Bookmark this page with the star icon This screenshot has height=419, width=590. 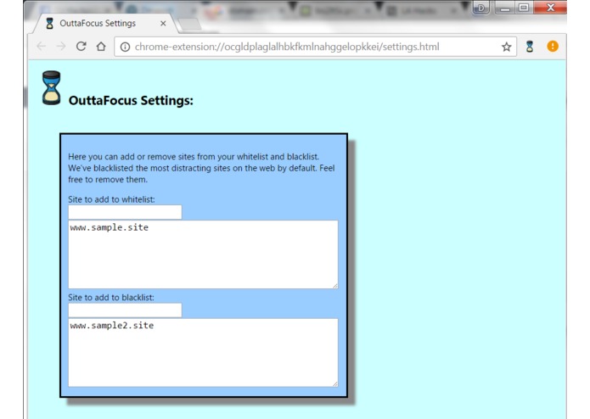click(507, 47)
